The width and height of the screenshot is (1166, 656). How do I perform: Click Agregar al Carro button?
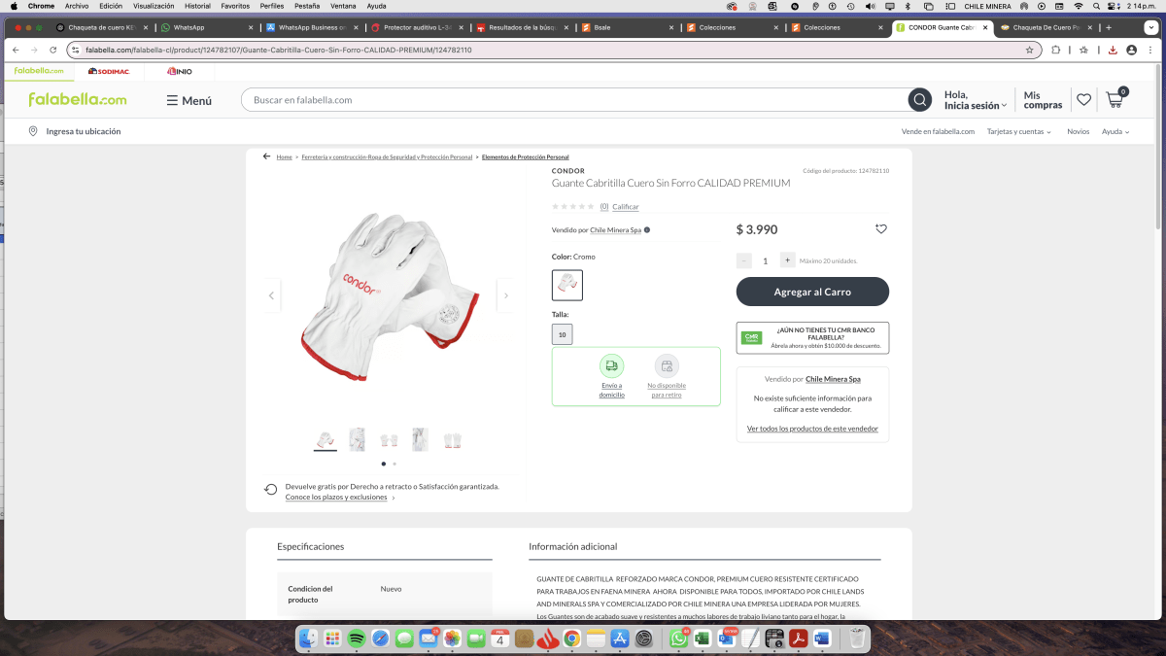(x=812, y=292)
